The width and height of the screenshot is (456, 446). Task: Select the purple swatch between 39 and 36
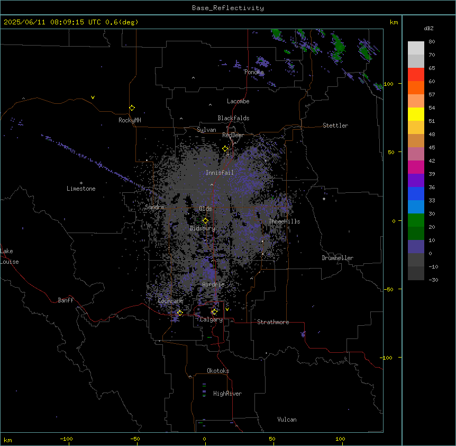416,181
